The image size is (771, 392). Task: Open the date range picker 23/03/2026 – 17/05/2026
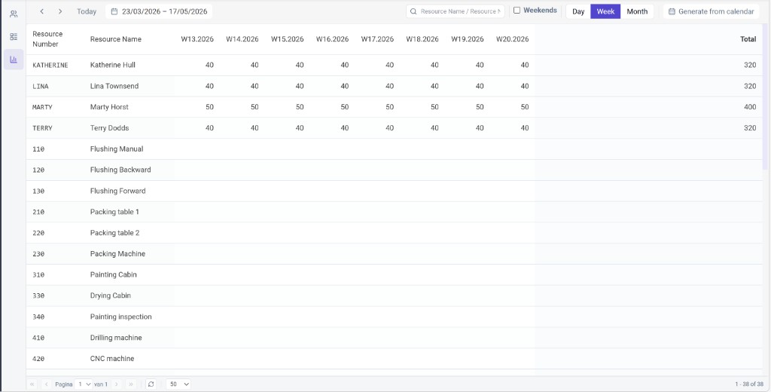coord(159,11)
